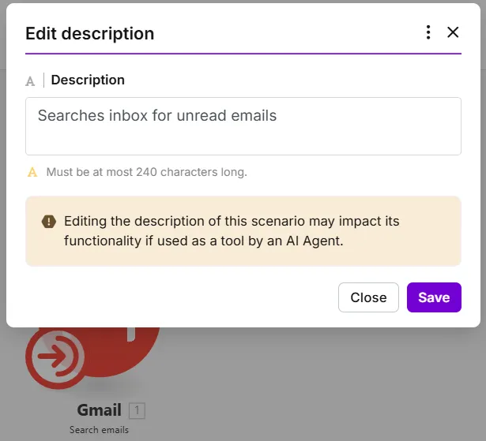The width and height of the screenshot is (486, 441).
Task: Click the Close button
Action: [x=368, y=297]
